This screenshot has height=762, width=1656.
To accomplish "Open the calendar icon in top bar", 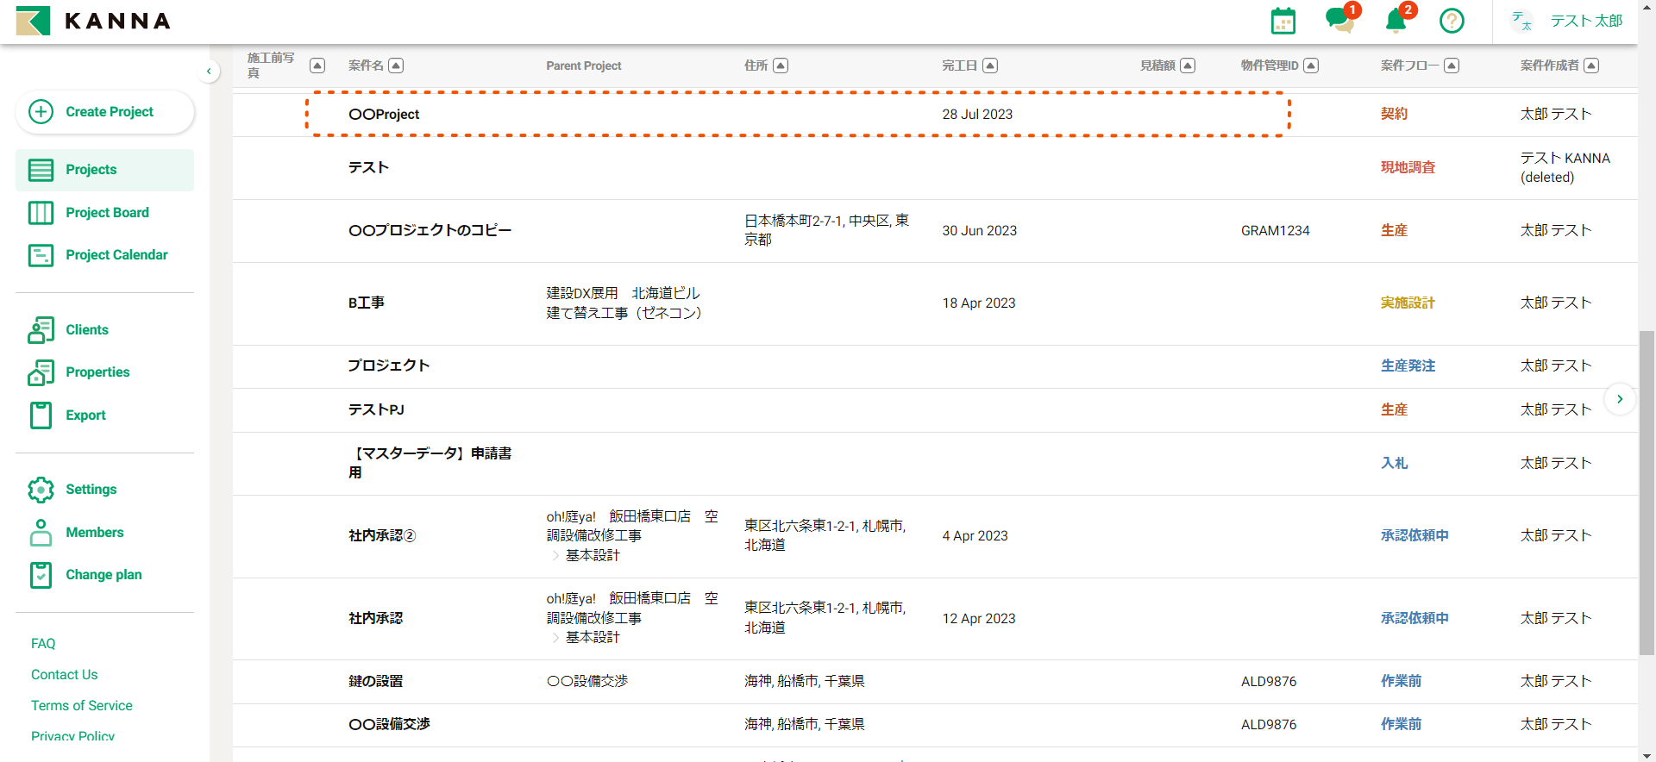I will (1283, 21).
